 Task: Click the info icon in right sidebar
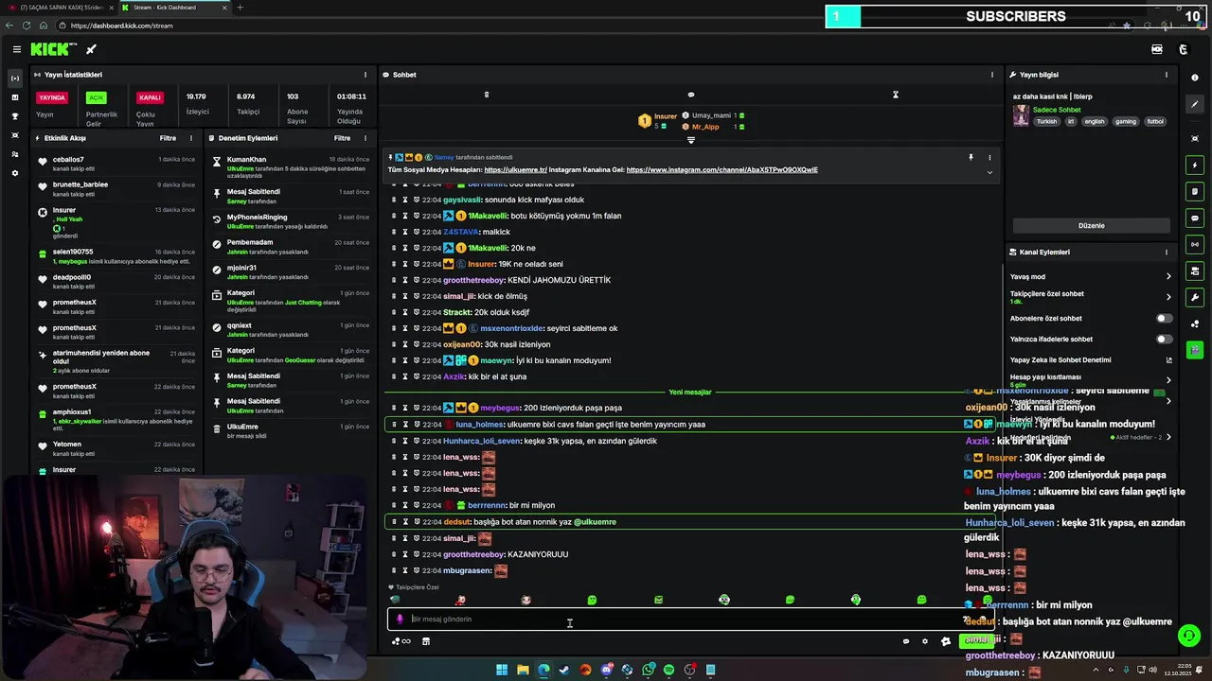coord(1195,78)
